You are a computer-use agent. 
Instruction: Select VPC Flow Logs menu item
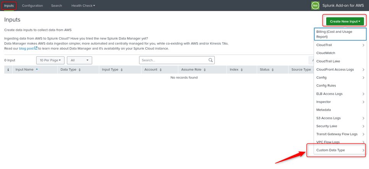click(x=340, y=142)
